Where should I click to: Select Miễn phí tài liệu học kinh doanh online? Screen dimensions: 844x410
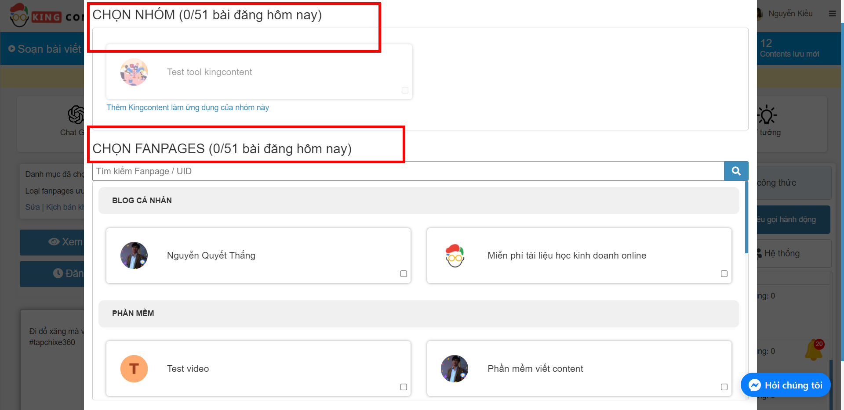click(567, 255)
